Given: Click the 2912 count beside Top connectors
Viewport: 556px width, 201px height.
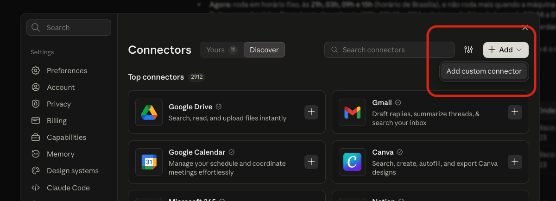Looking at the screenshot, I should (197, 77).
